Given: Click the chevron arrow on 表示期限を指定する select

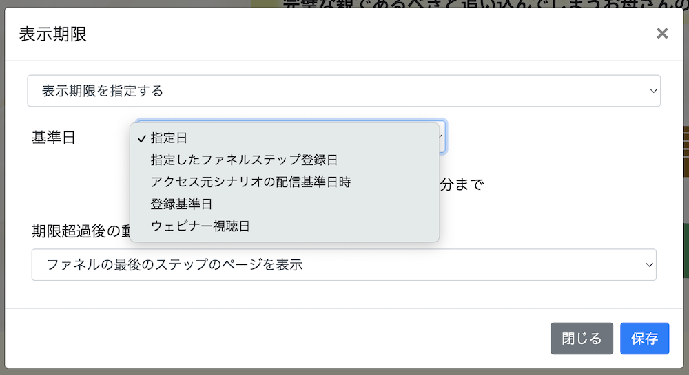Looking at the screenshot, I should (x=653, y=91).
